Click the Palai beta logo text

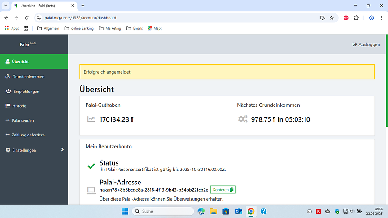[28, 44]
